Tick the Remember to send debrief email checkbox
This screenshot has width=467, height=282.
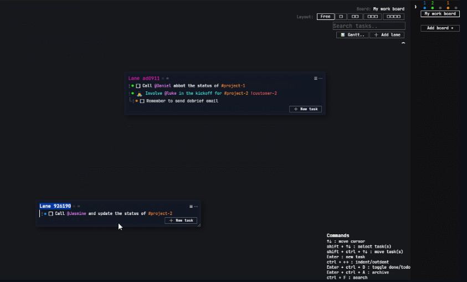[x=142, y=101]
